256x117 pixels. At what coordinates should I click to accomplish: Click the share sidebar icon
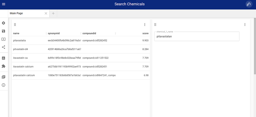[3, 47]
